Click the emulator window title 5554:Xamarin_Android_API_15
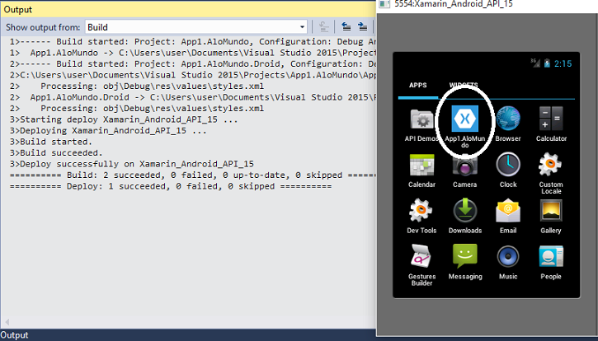 click(454, 4)
